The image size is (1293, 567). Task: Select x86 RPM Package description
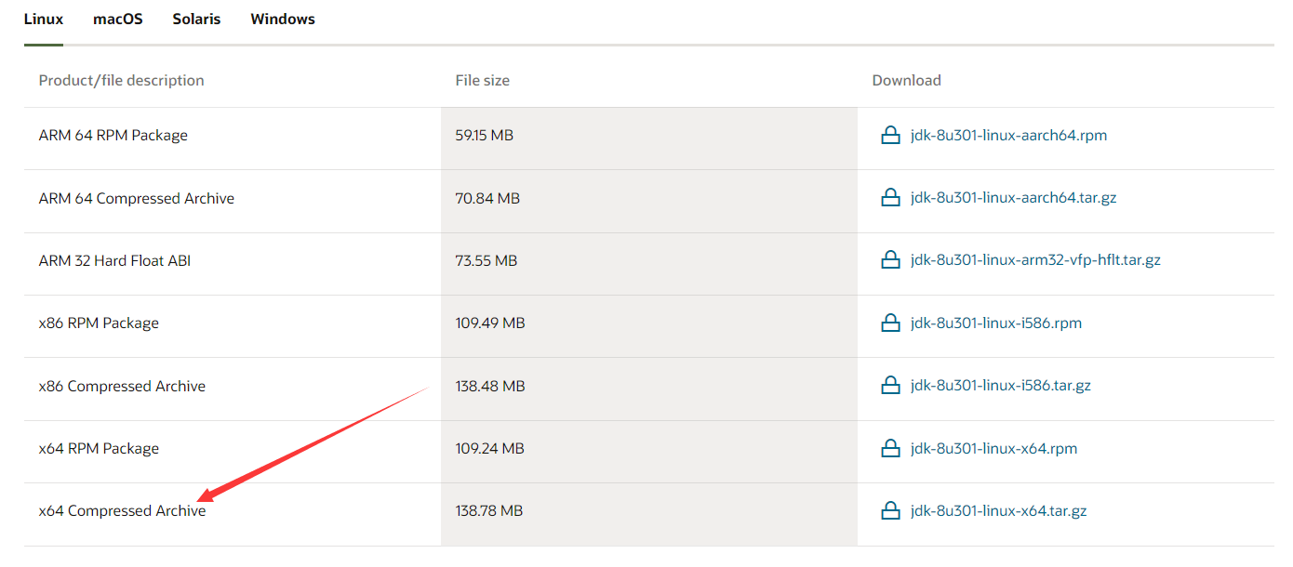point(99,323)
